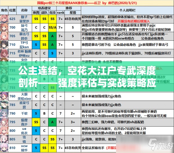Viewport: 174px width, 153px height.
Task: Select the name cell xcw 镜华
Action: [24, 148]
